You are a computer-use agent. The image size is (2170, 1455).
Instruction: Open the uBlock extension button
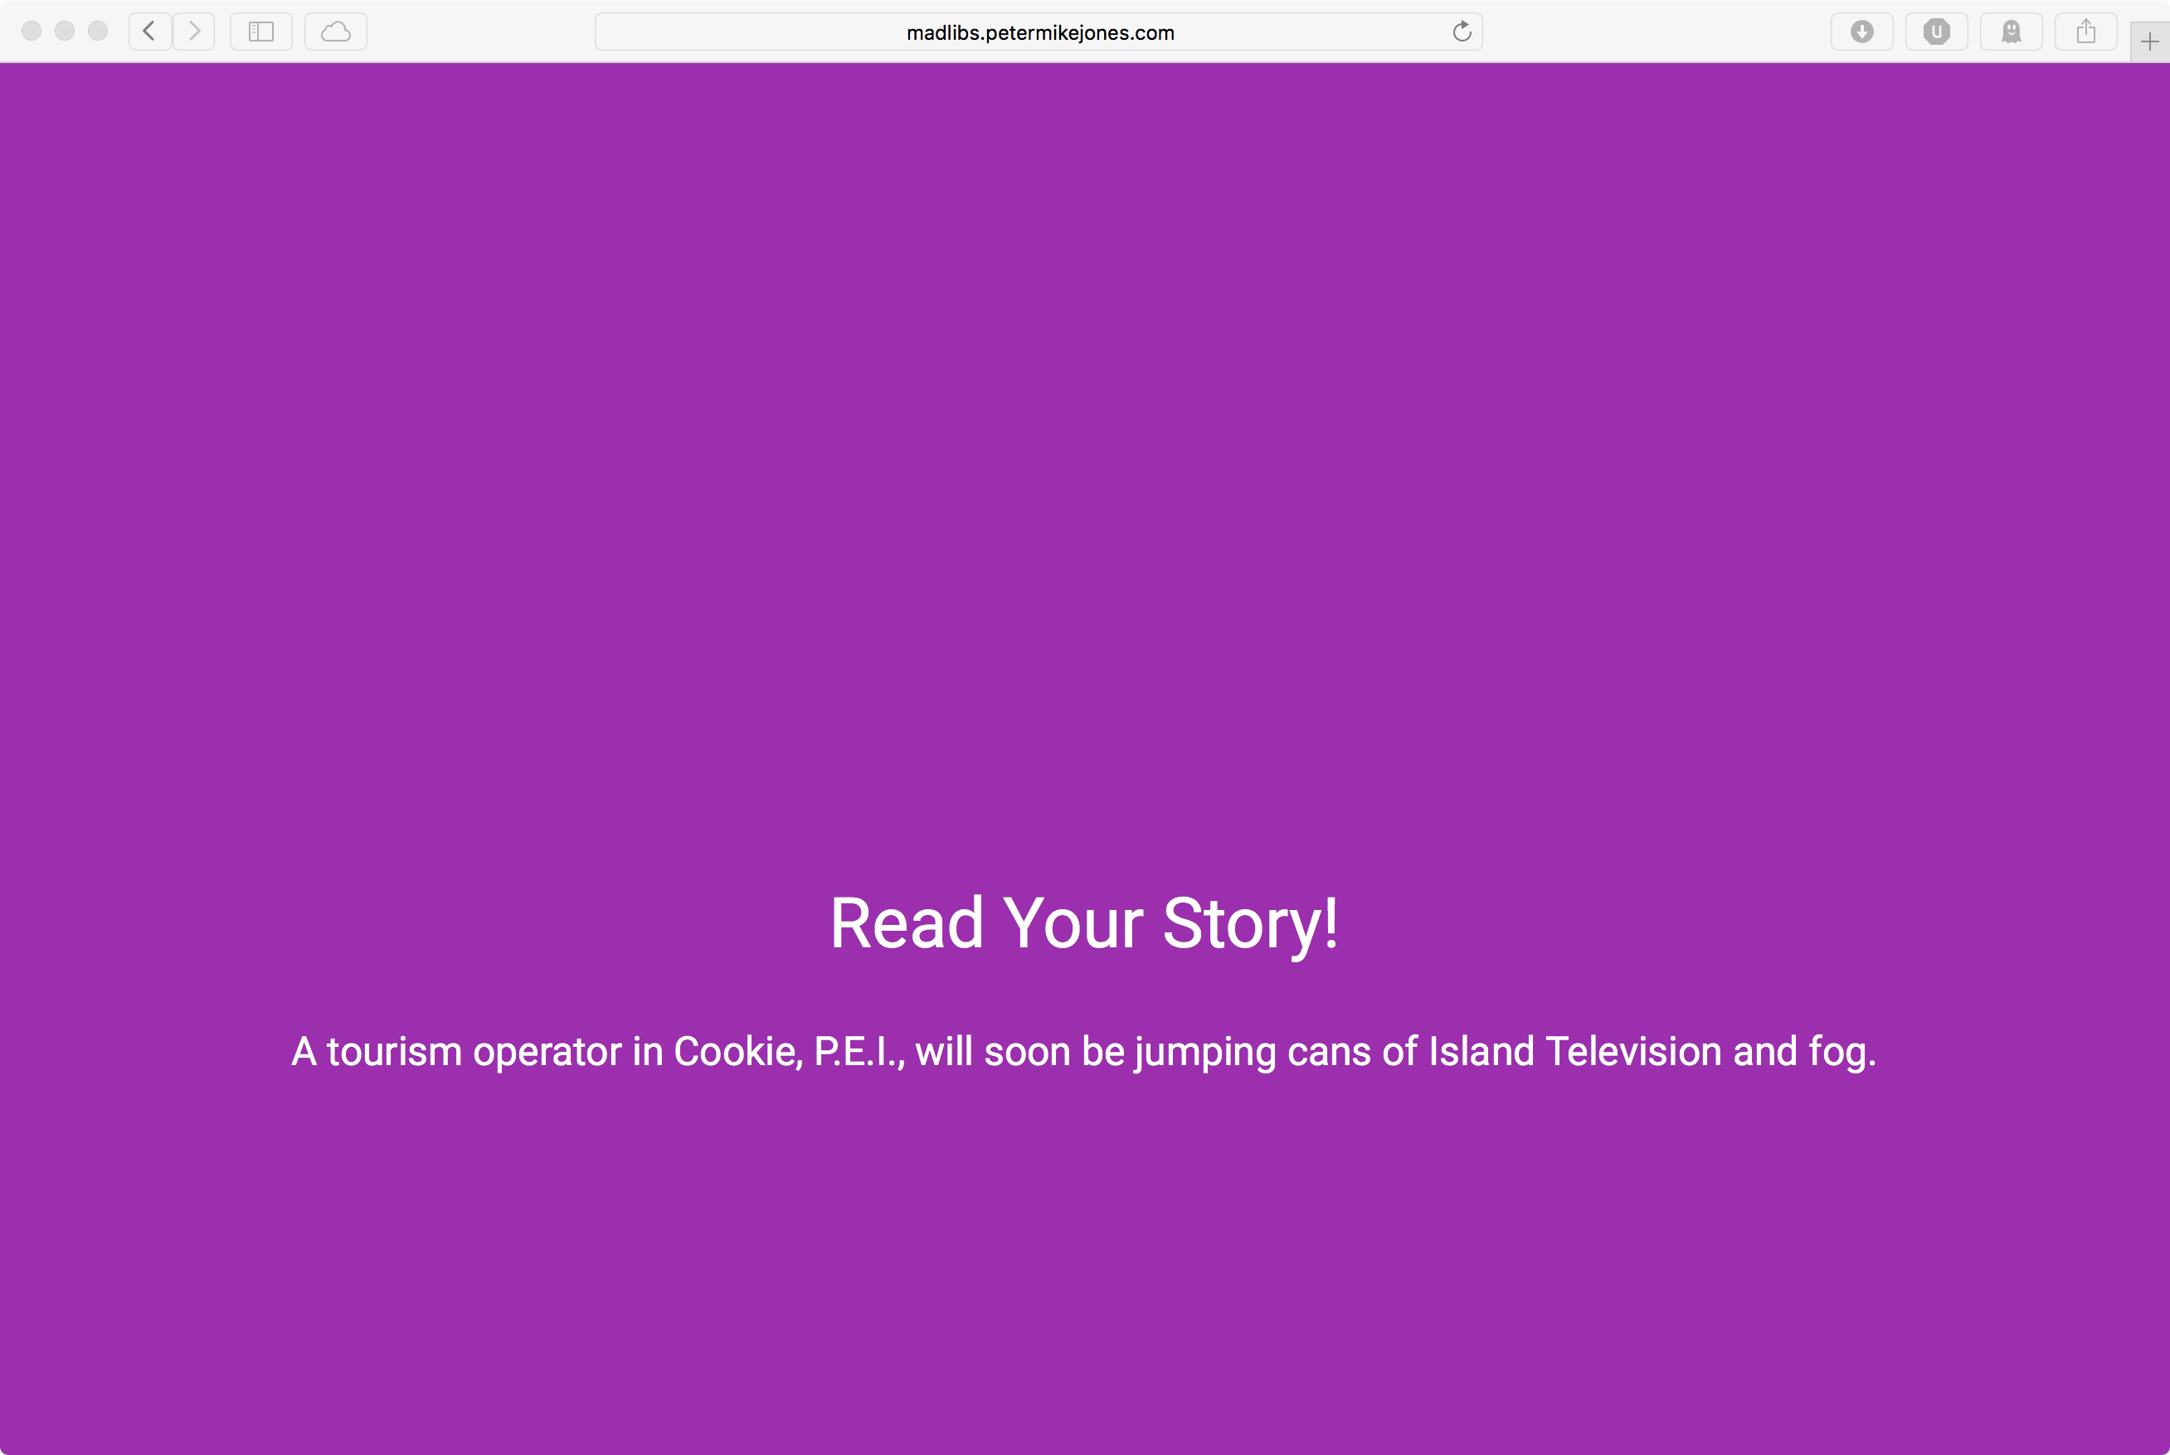point(1936,32)
